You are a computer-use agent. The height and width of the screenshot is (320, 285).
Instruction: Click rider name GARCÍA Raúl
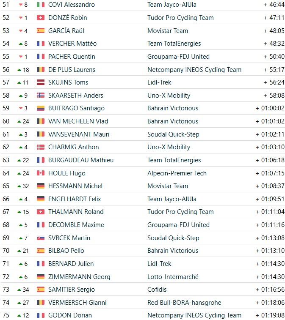66,30
